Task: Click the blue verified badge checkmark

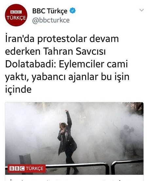Action: tap(73, 11)
